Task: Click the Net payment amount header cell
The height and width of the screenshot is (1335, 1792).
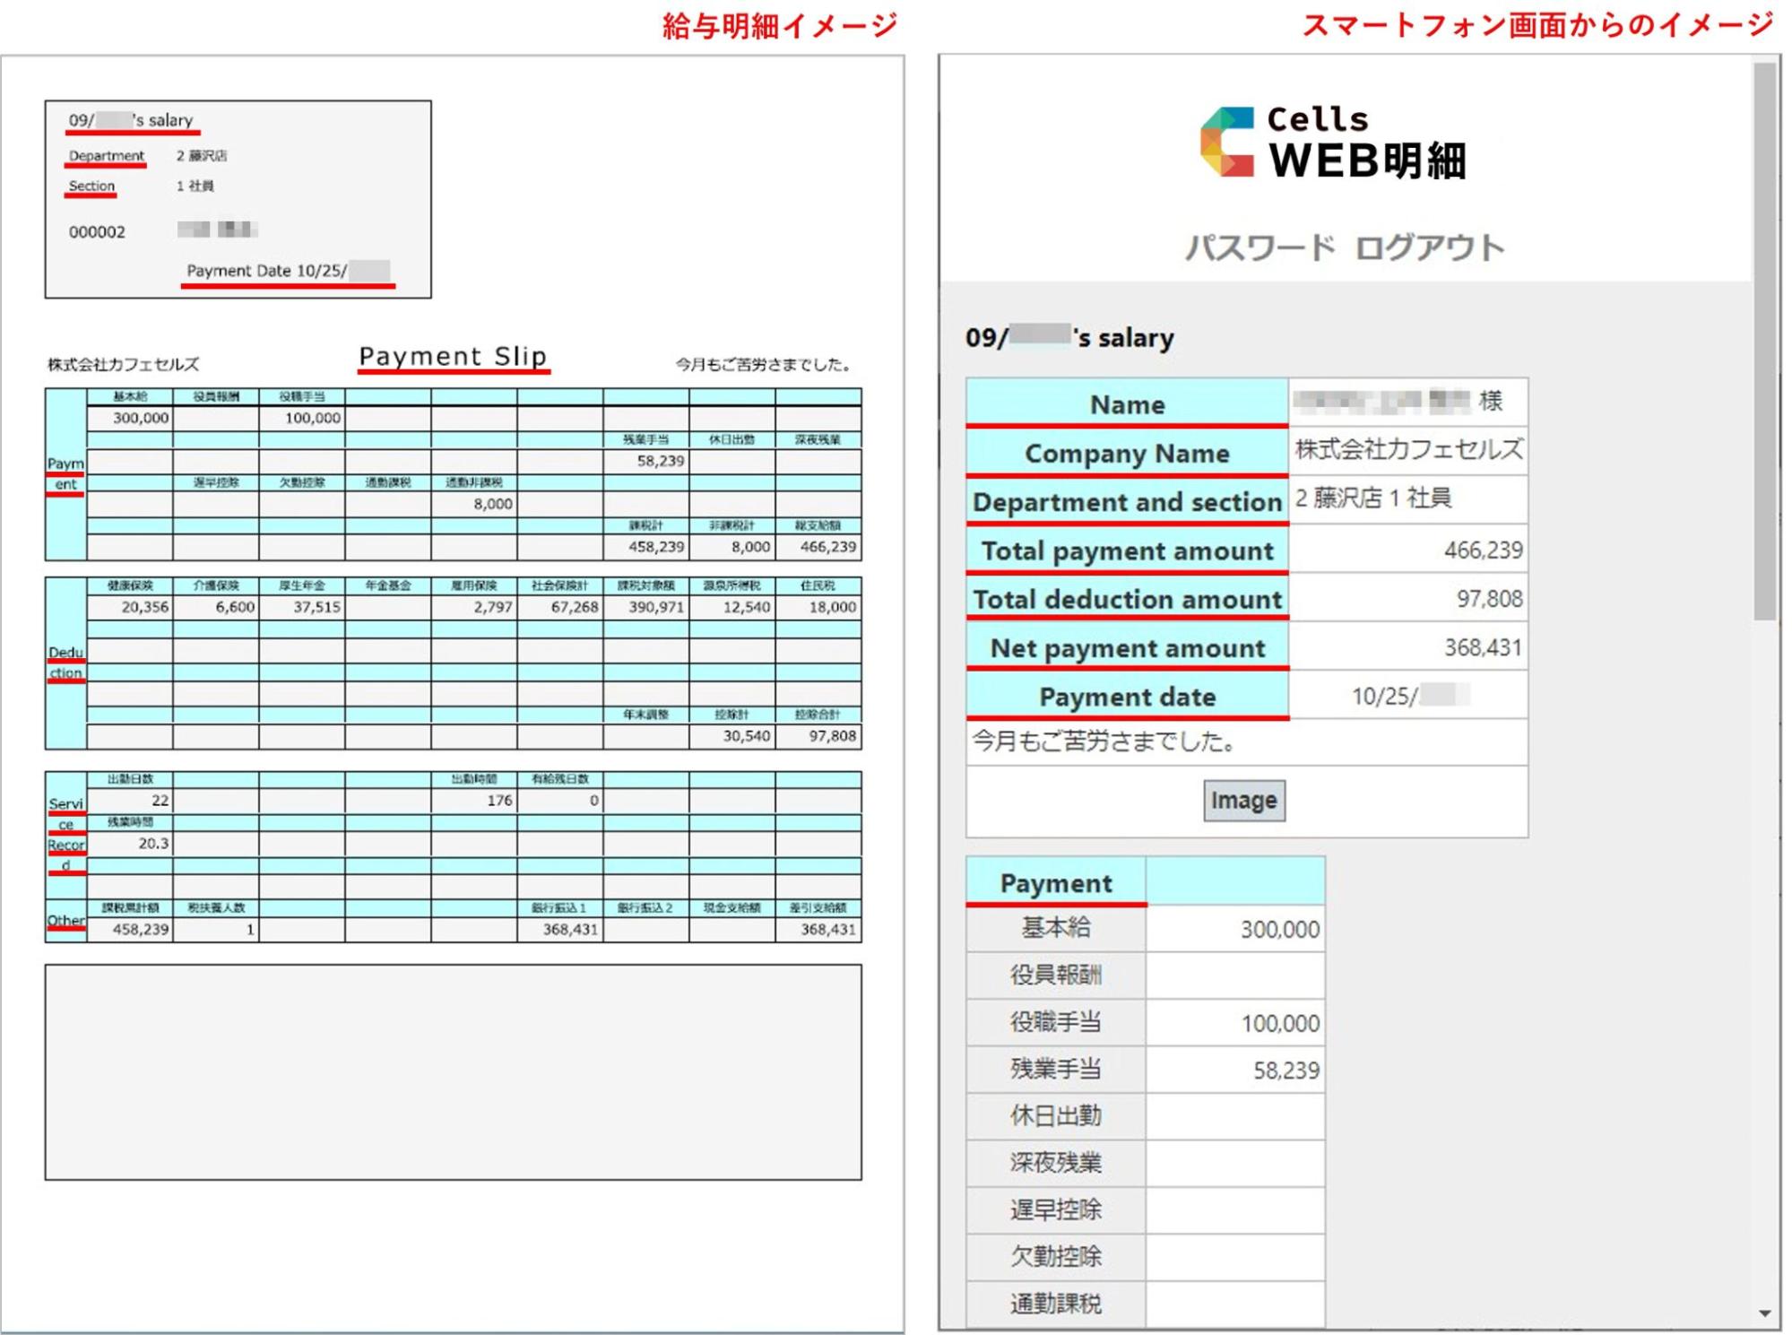Action: tap(1127, 647)
